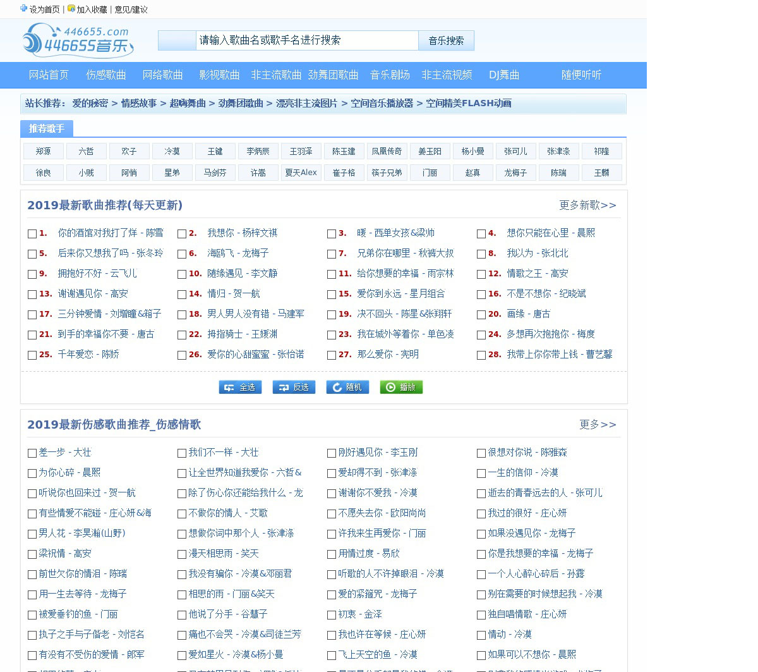Click the 反选 invert selection button
This screenshot has height=672, width=758.
[294, 387]
